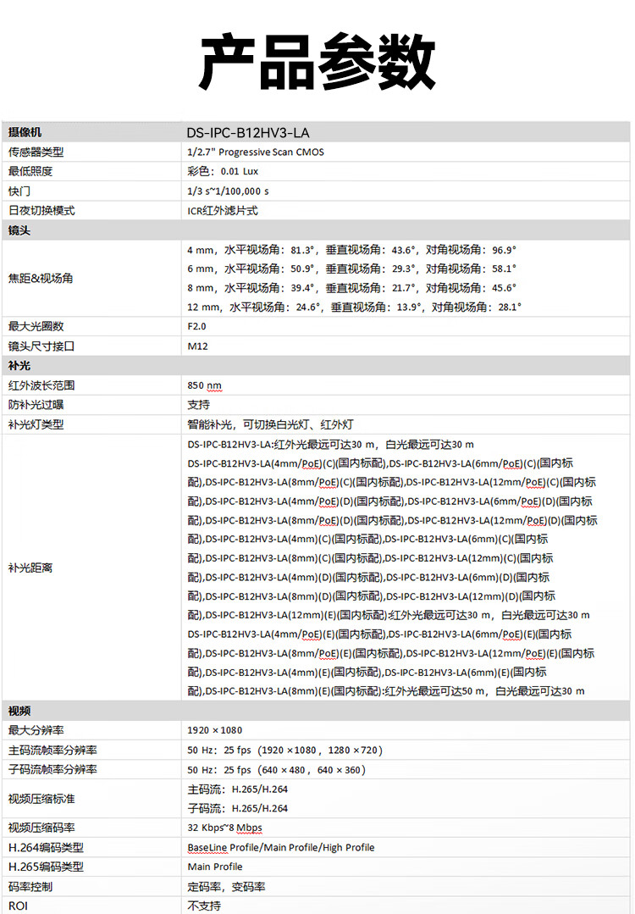Click the 视频 section header

coord(19,711)
